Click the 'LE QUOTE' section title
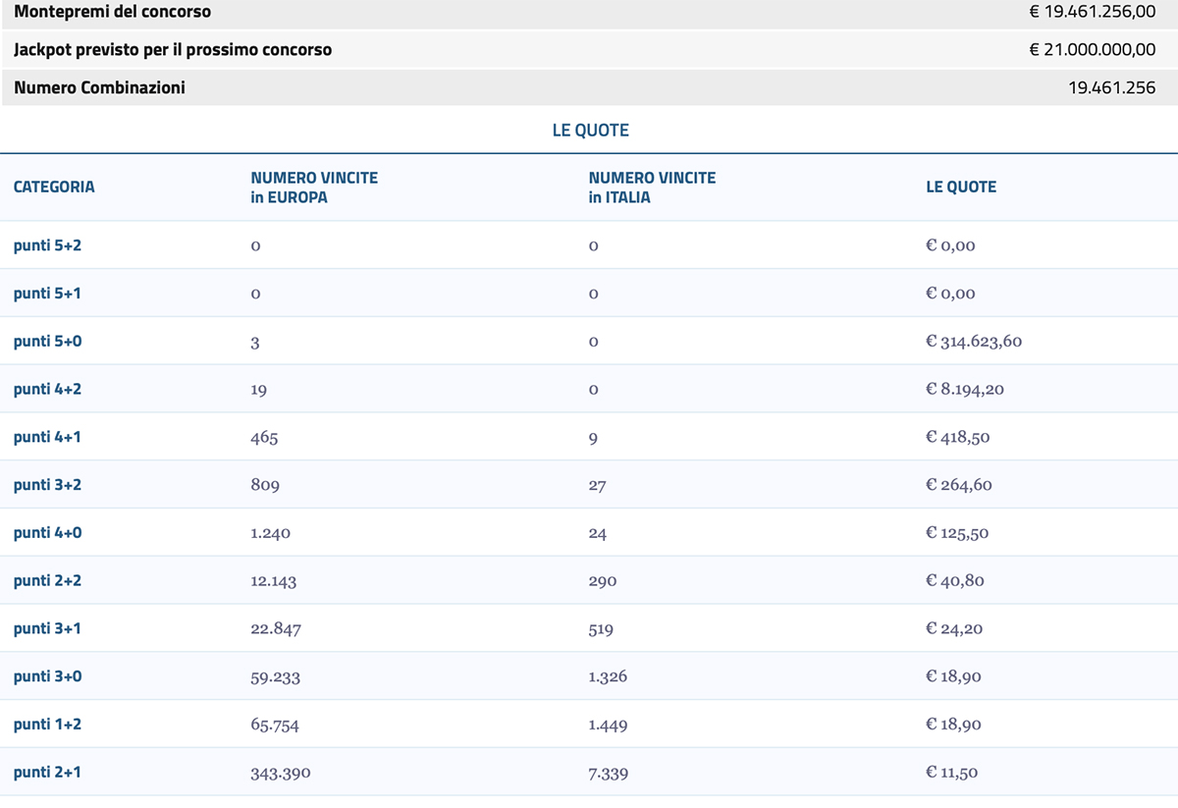1178x808 pixels. [x=590, y=131]
